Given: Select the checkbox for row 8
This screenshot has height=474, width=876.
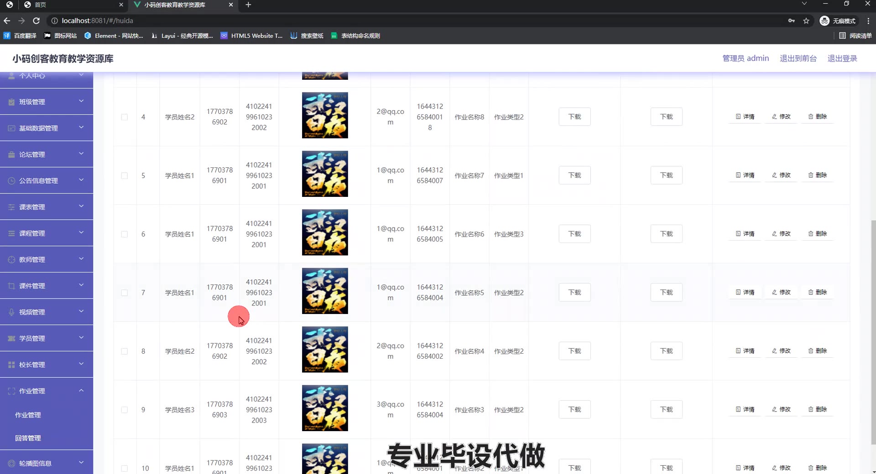Looking at the screenshot, I should tap(124, 351).
